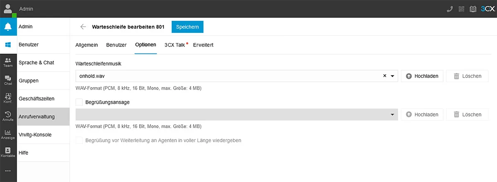
Task: Open the Team panel icon
Action: point(8,63)
